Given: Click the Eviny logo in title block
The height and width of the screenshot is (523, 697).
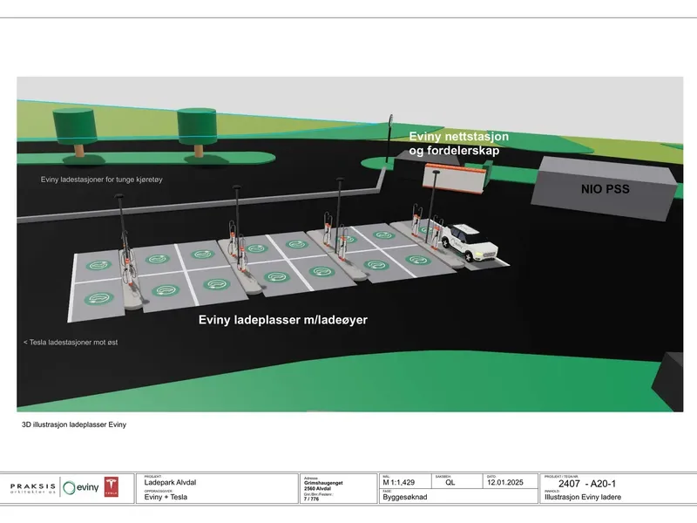Looking at the screenshot, I should (81, 487).
